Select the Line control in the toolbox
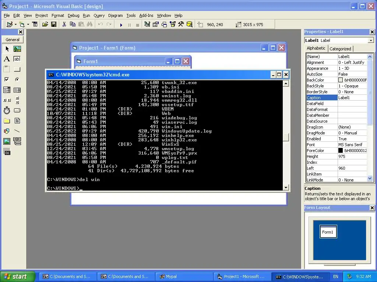Image resolution: width=377 pixels, height=282 pixels. 17,131
